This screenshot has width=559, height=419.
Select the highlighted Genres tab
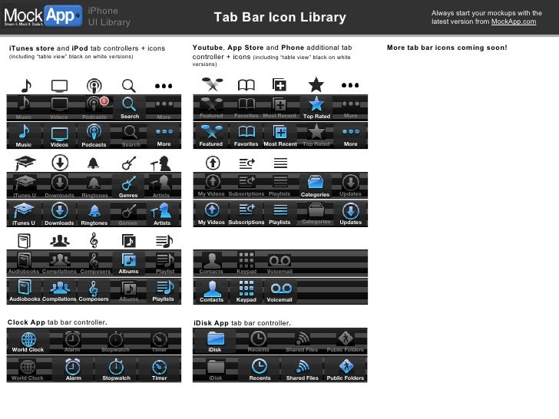128,186
